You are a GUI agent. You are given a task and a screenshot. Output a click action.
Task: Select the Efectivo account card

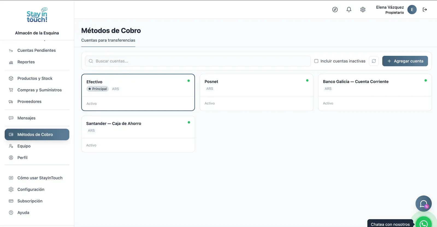point(138,92)
